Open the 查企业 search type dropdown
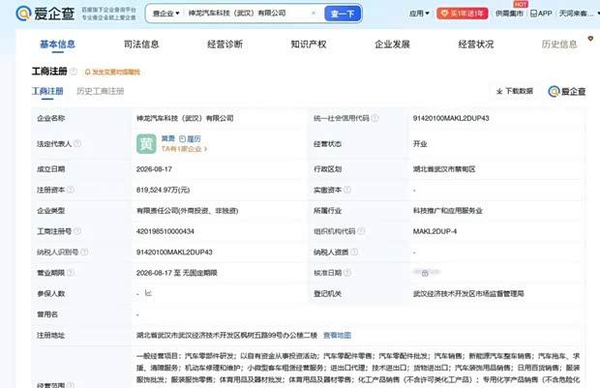The height and width of the screenshot is (388, 600). point(165,14)
